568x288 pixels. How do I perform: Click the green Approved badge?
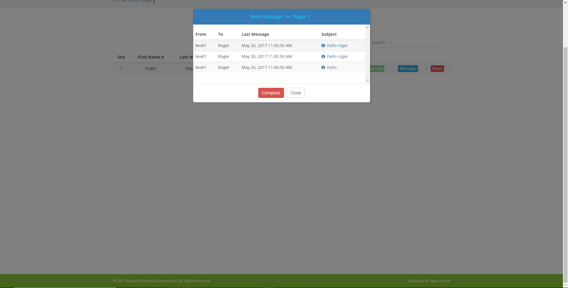coord(377,69)
